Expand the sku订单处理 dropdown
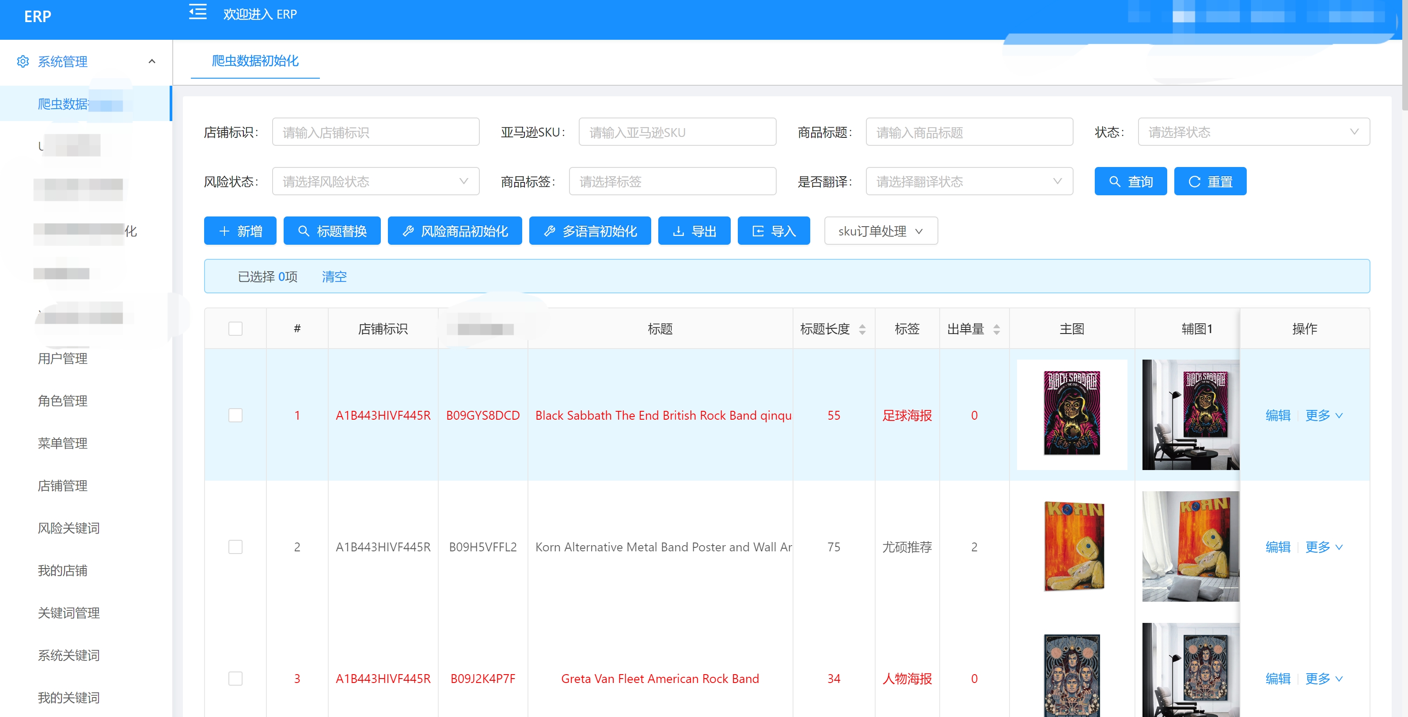This screenshot has height=717, width=1408. click(881, 231)
